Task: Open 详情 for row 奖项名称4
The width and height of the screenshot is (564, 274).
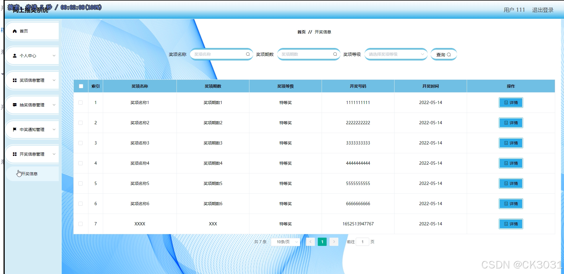Action: [x=511, y=163]
